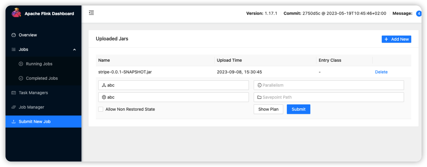Image resolution: width=427 pixels, height=167 pixels.
Task: Focus the Parallelism input field
Action: coord(331,85)
